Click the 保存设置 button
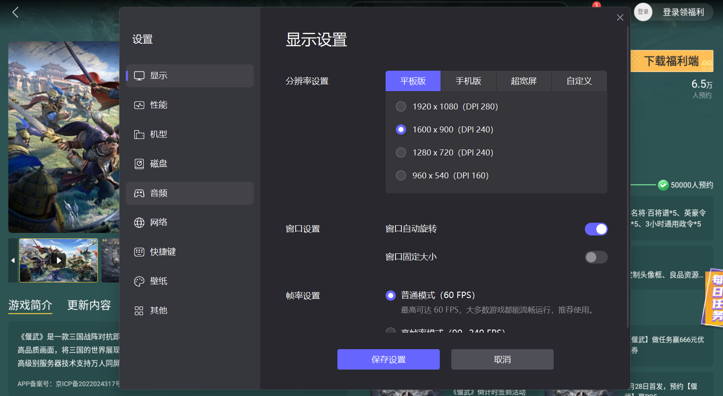The image size is (723, 396). 389,359
